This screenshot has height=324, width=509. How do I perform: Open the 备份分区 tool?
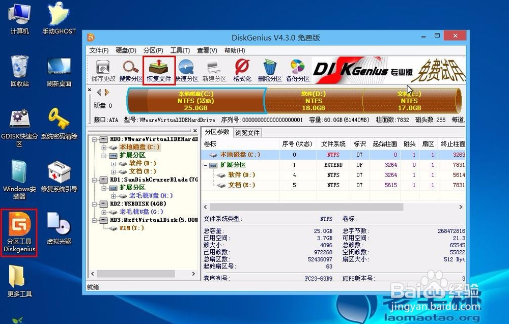click(x=298, y=71)
